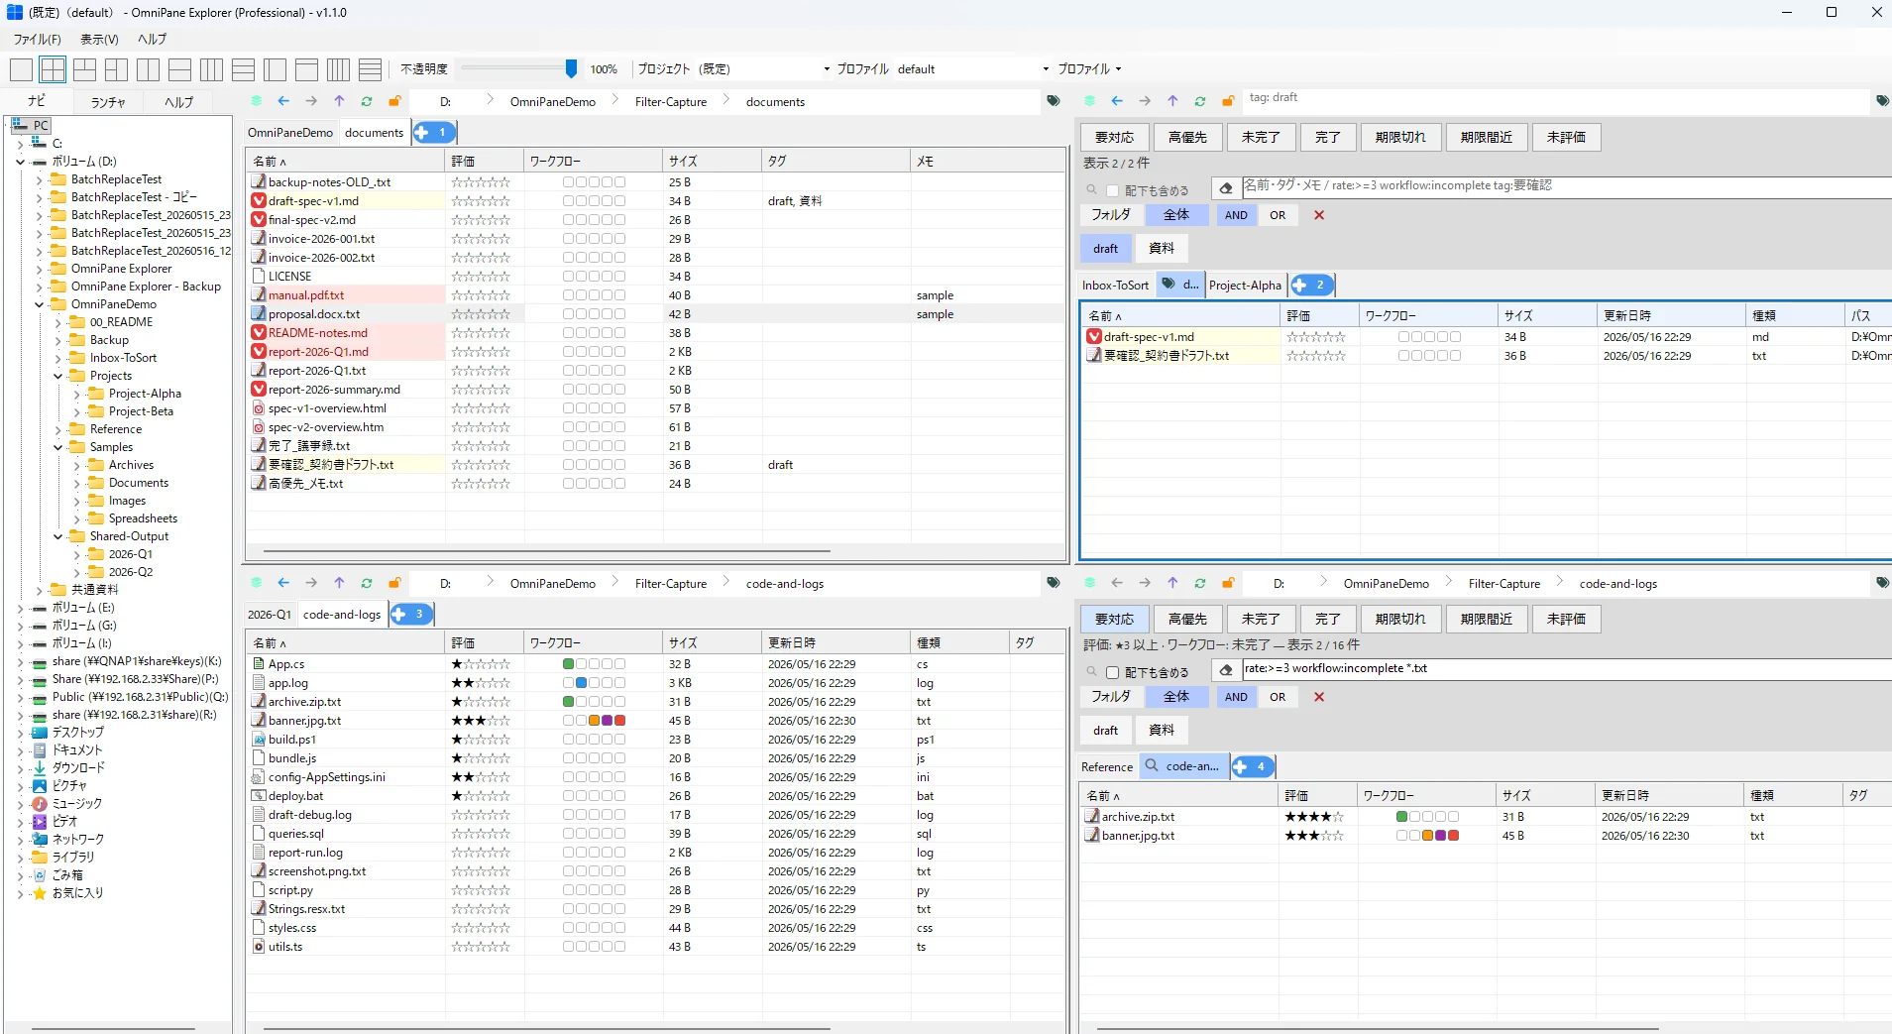Refresh bottom-left code-and-logs pane
The height and width of the screenshot is (1034, 1892).
(x=367, y=583)
